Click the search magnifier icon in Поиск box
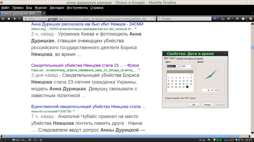This screenshot has width=254, height=142. (159, 19)
